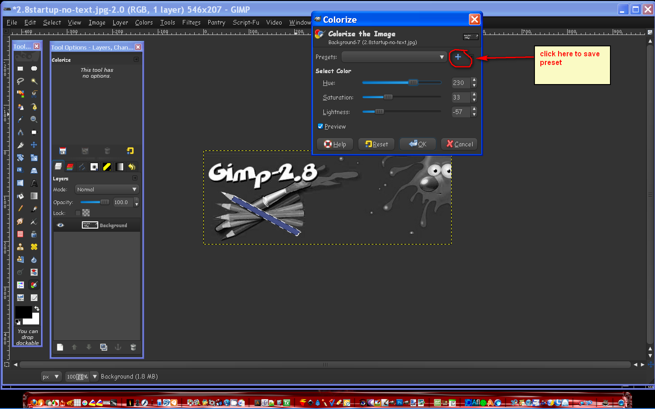Delete the layer with trash icon
655x409 pixels.
(133, 347)
